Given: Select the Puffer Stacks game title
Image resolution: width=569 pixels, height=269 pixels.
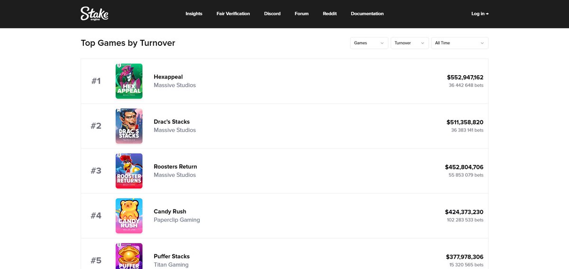Looking at the screenshot, I should coord(172,257).
